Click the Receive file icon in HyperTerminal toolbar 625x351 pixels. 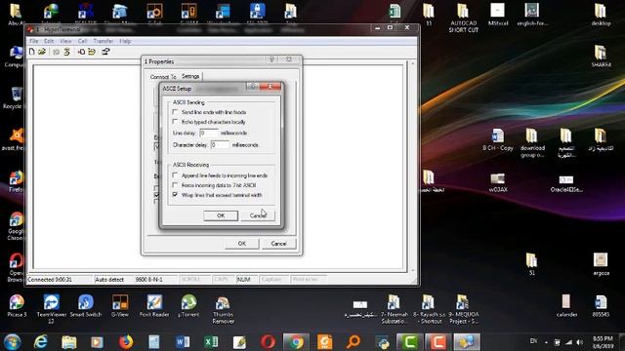[92, 52]
